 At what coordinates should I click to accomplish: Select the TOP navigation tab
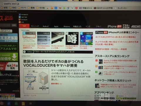coord(24,26)
